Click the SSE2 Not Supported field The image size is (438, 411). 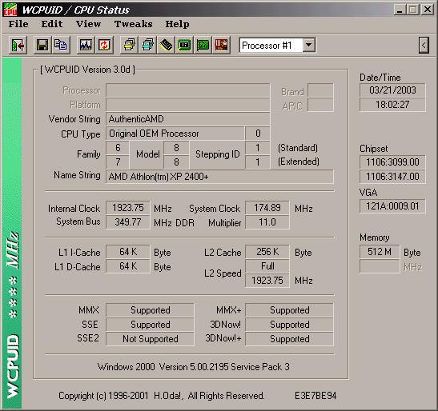click(150, 339)
